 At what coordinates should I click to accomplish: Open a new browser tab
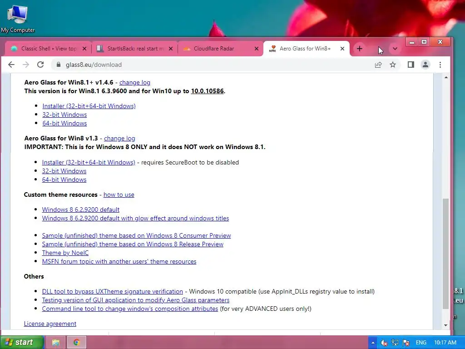click(x=360, y=49)
